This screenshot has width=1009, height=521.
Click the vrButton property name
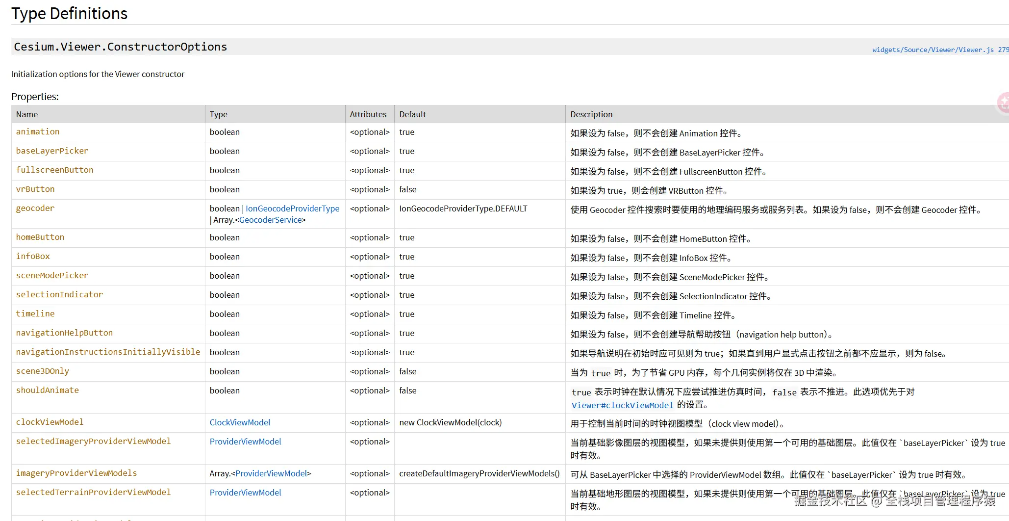(x=35, y=189)
